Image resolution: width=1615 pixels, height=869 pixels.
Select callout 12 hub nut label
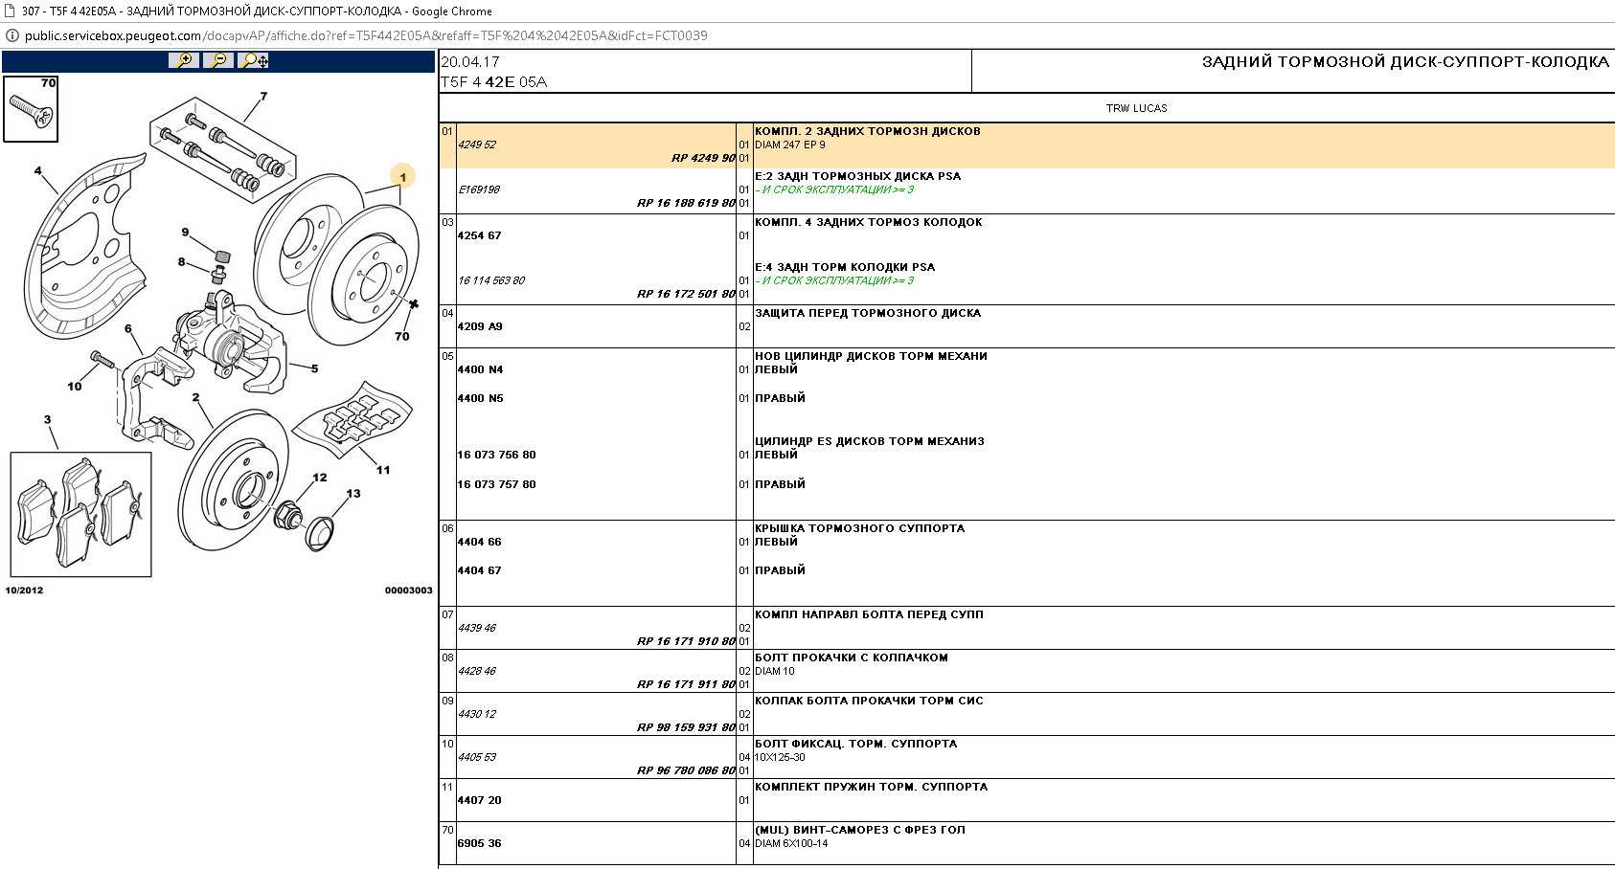tap(320, 478)
